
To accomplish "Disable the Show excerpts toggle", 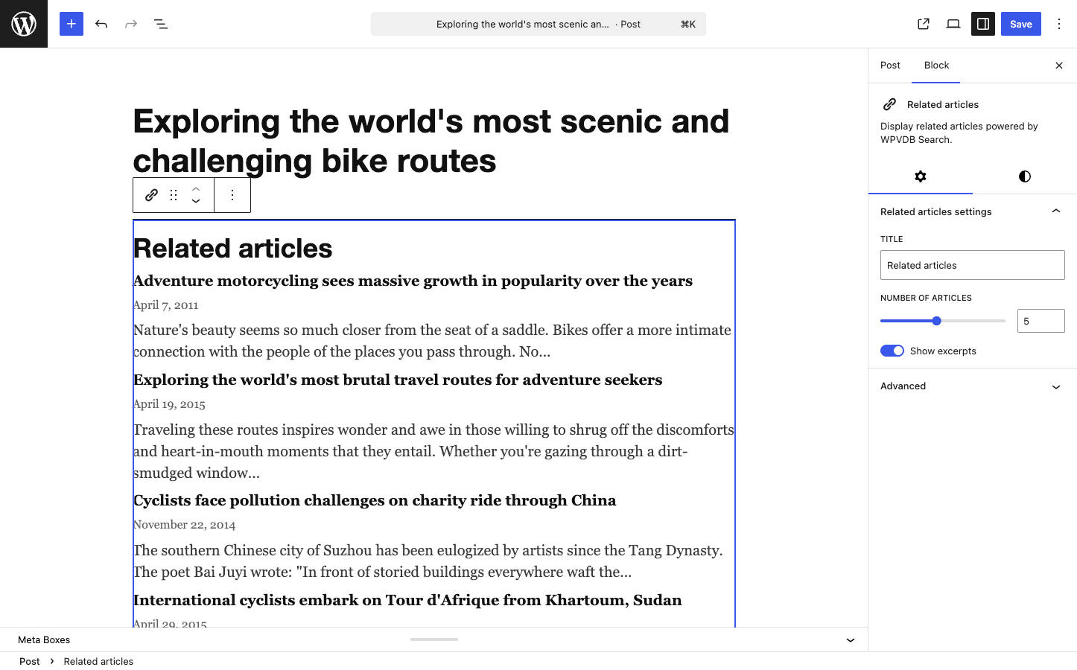I will tap(892, 351).
